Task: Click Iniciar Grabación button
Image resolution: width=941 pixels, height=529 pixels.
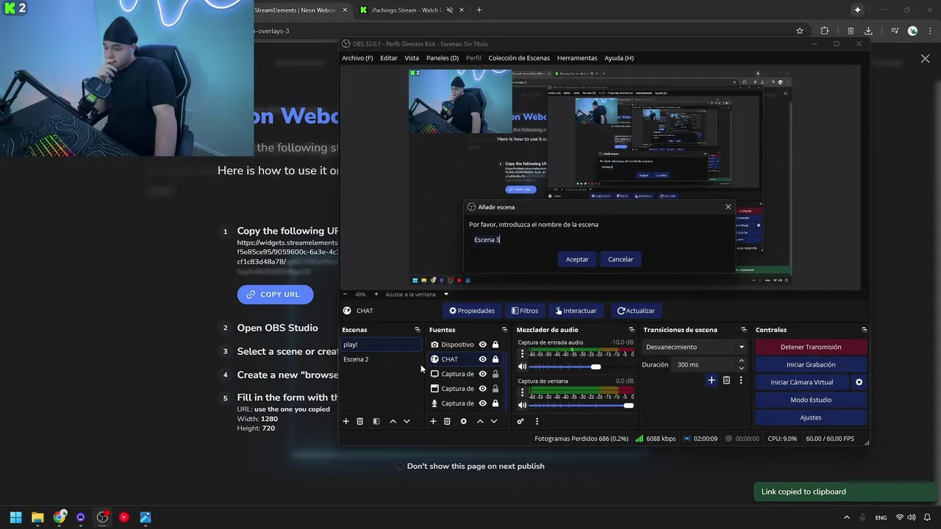Action: tap(811, 364)
